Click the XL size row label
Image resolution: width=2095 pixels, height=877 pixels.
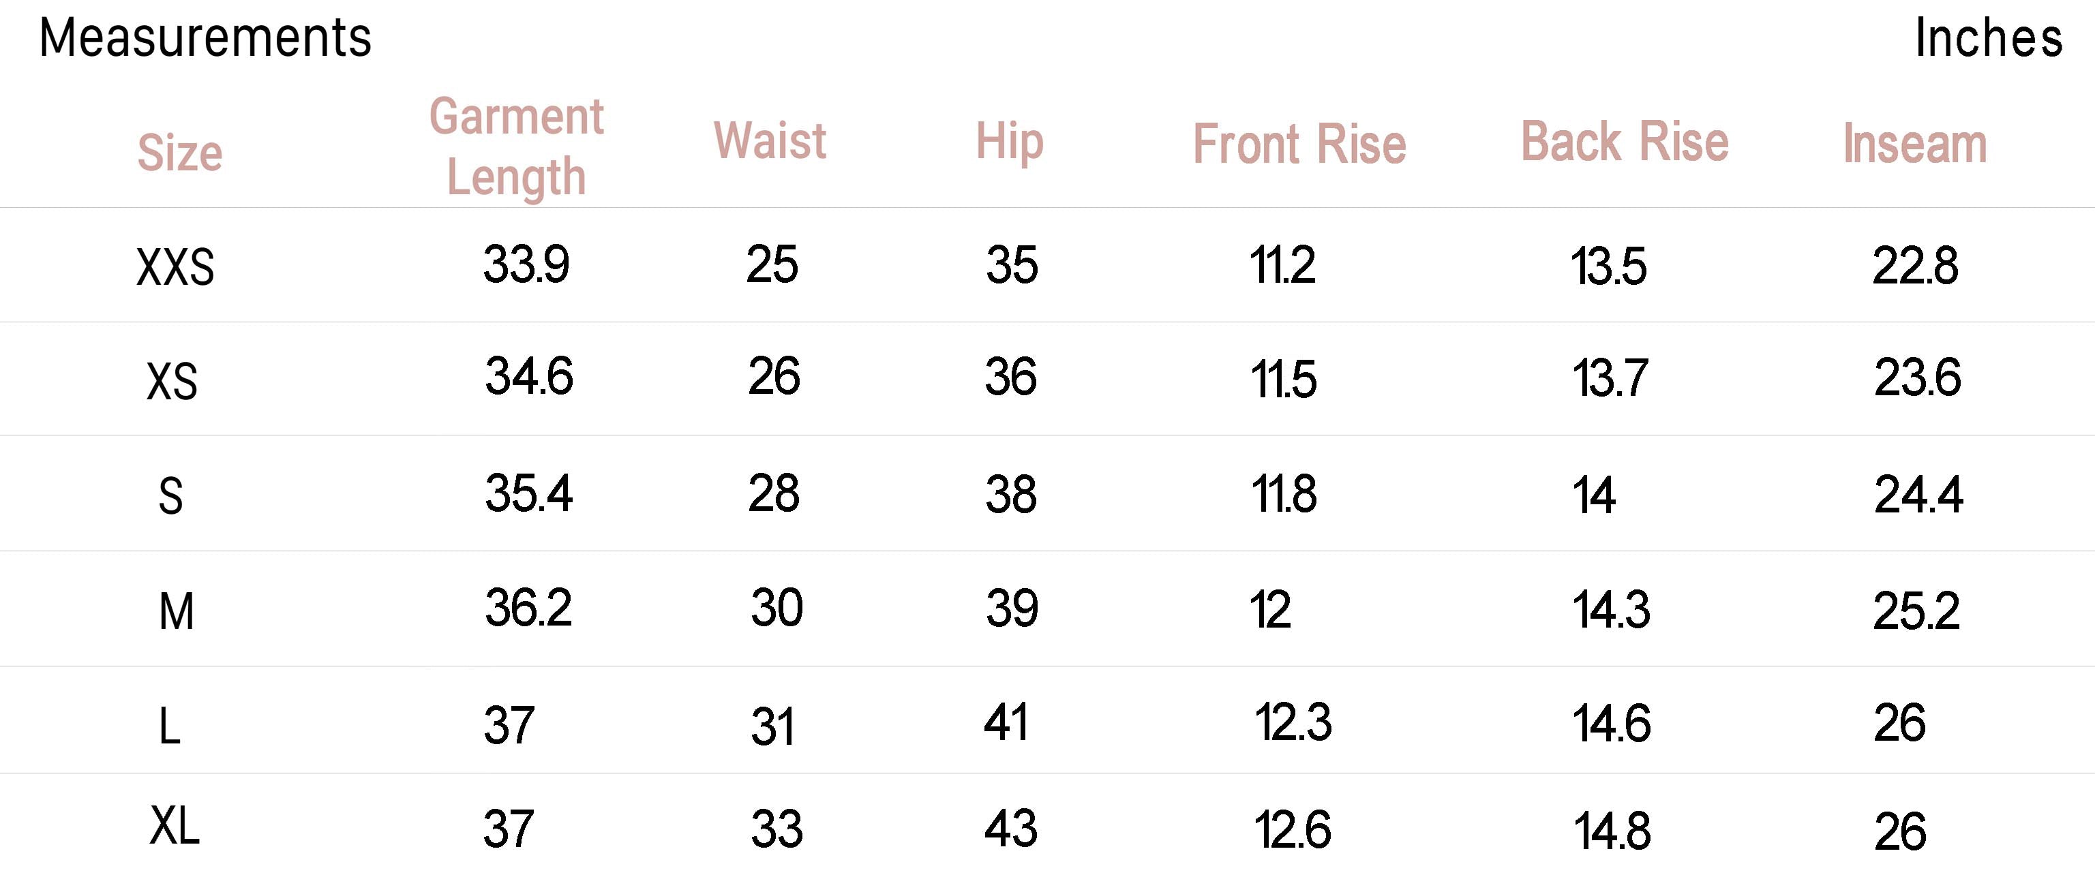click(x=175, y=827)
